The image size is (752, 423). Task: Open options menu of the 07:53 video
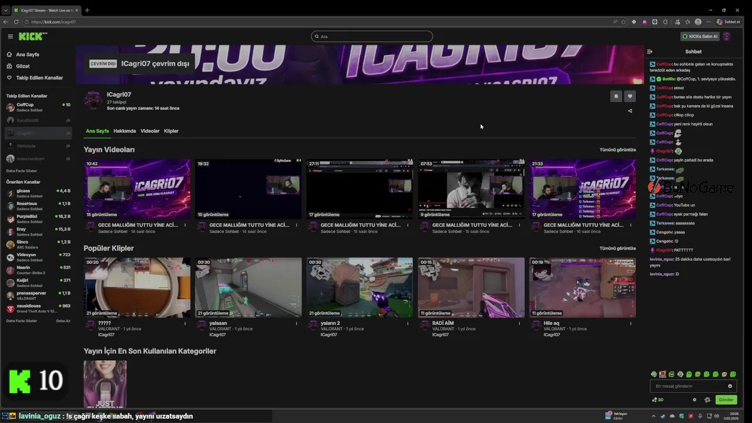coord(519,225)
